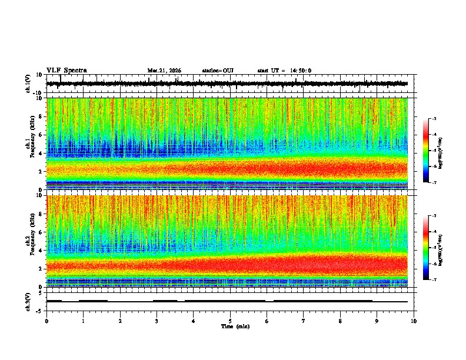Click the "5" tick on time axis
466x360 pixels.
pos(230,321)
